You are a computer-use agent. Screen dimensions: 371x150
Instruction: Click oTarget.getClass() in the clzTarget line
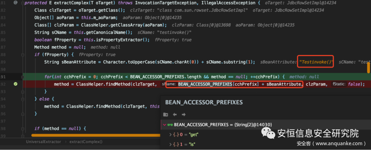(x=101, y=10)
